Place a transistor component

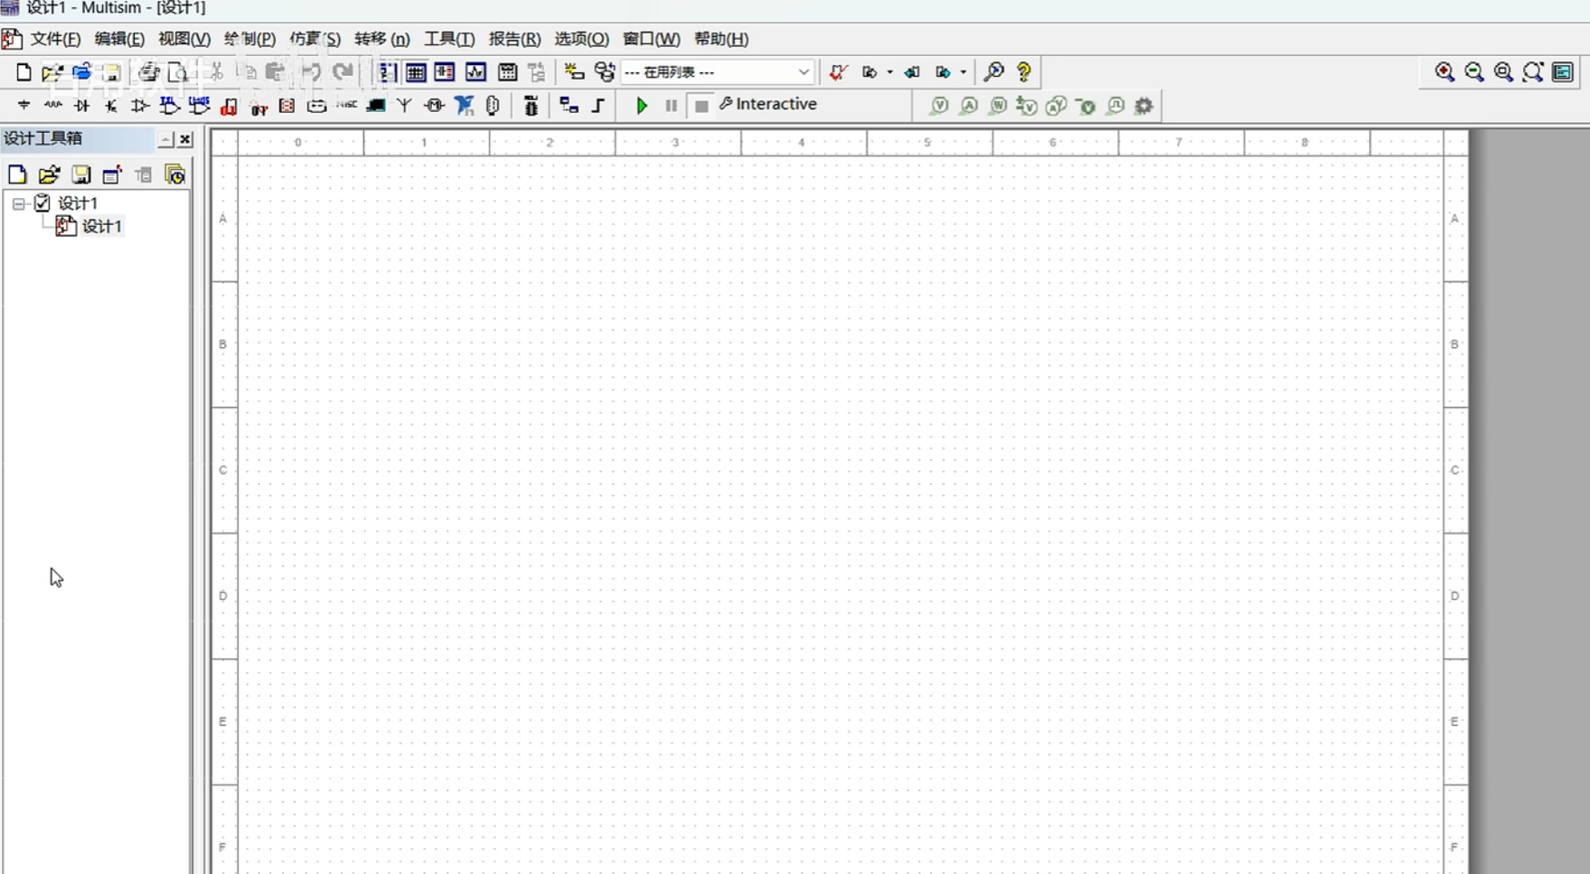pos(111,106)
